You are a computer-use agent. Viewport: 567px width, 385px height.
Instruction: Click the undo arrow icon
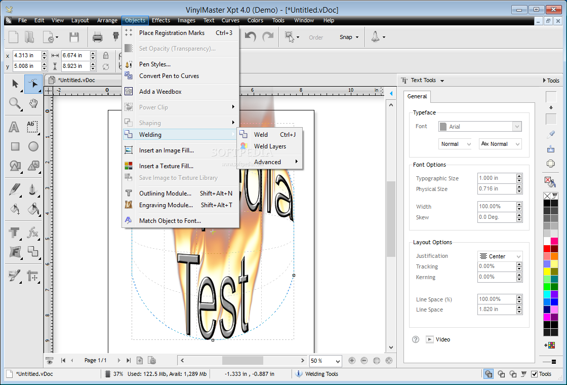pos(251,36)
